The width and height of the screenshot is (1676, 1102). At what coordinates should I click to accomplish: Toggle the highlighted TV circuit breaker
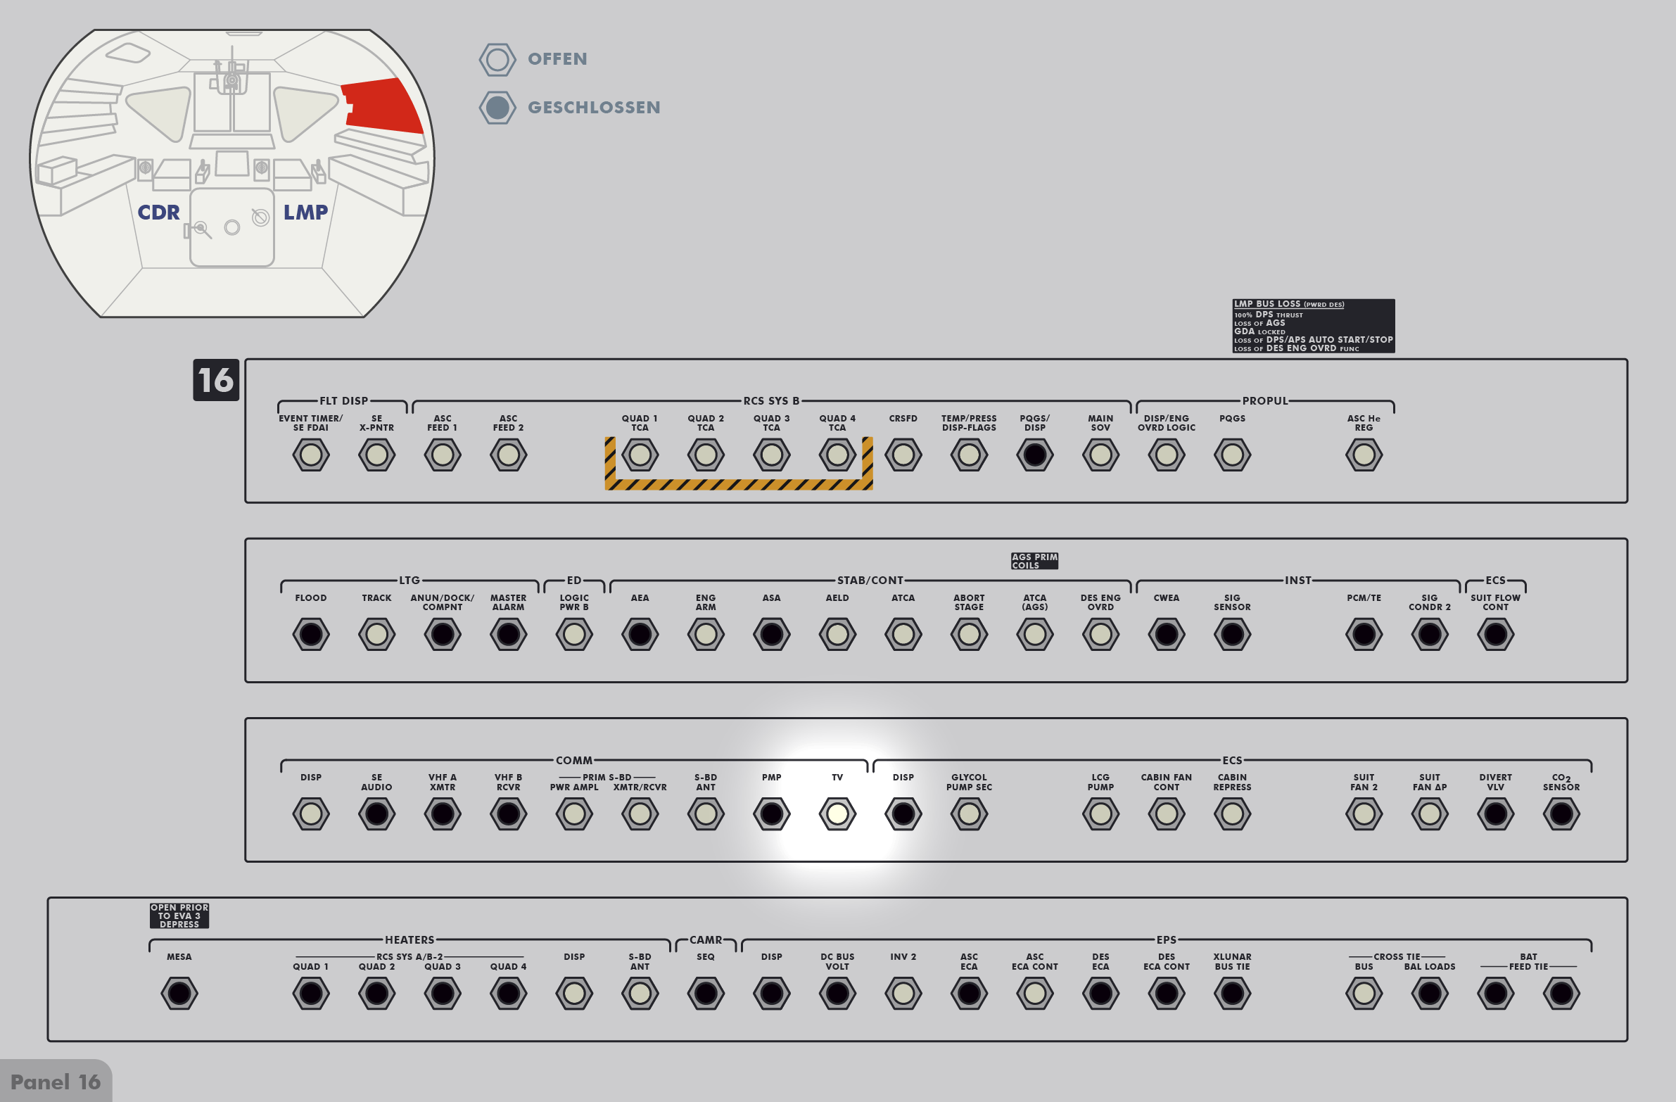(837, 814)
